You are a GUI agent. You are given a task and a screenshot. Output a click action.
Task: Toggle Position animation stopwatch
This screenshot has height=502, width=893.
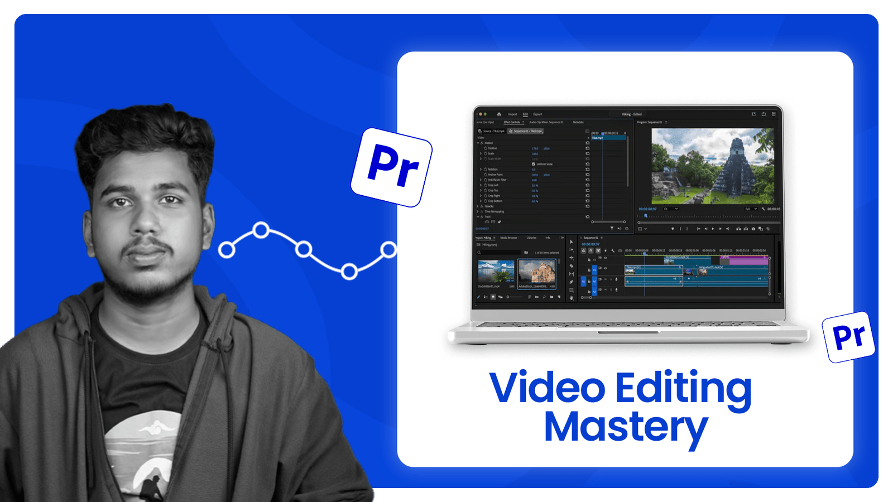pos(486,148)
